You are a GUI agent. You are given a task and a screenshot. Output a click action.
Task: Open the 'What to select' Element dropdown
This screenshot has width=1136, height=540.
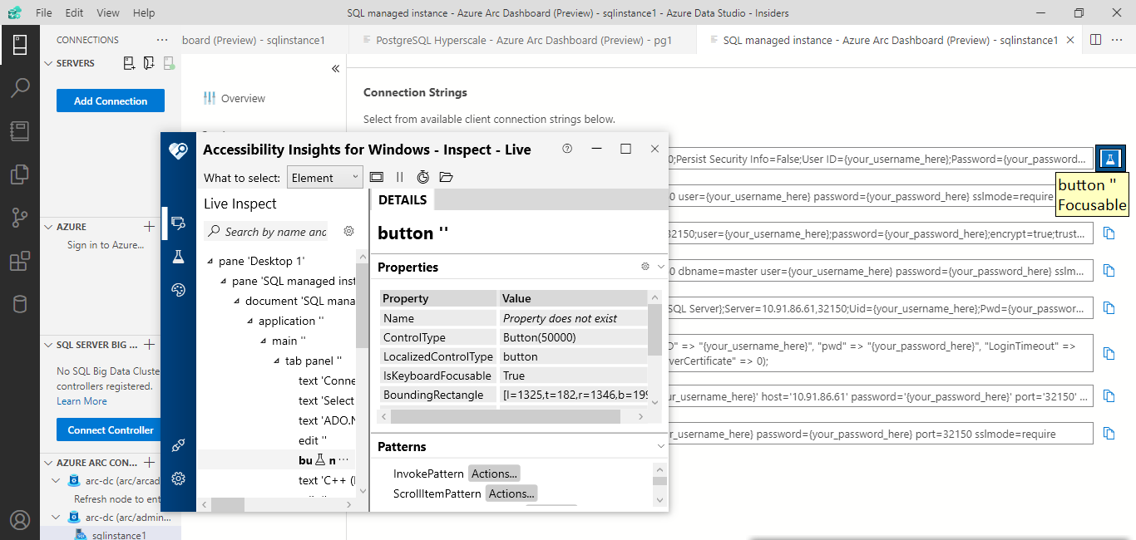click(x=324, y=177)
